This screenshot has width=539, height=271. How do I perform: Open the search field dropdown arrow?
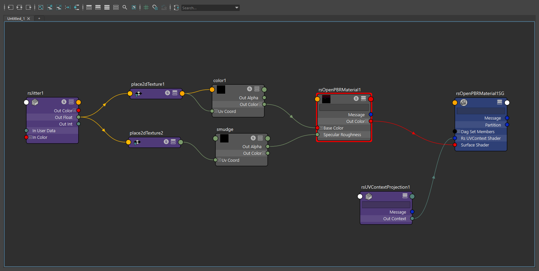237,8
